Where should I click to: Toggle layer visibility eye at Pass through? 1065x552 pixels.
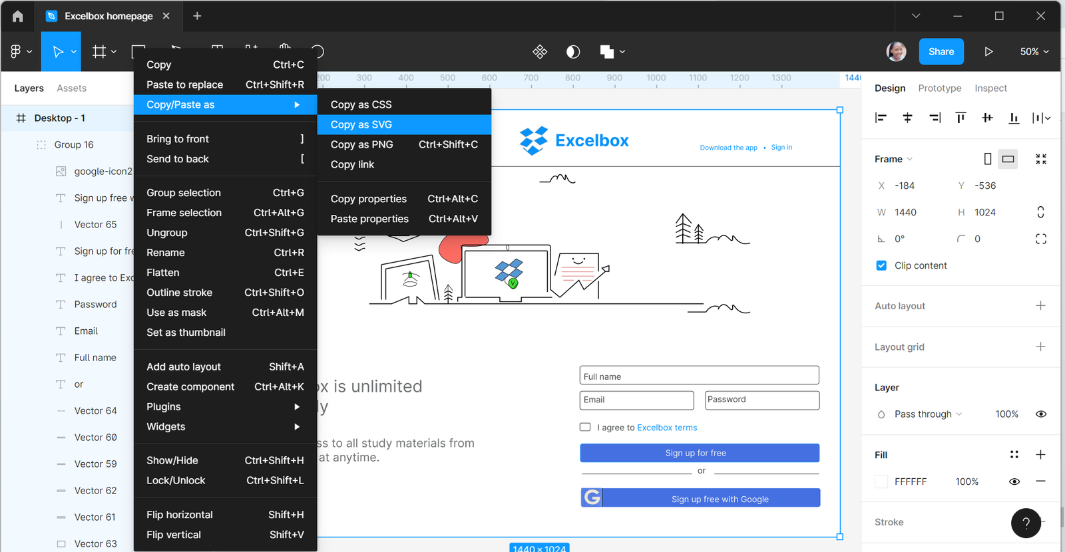click(1041, 414)
